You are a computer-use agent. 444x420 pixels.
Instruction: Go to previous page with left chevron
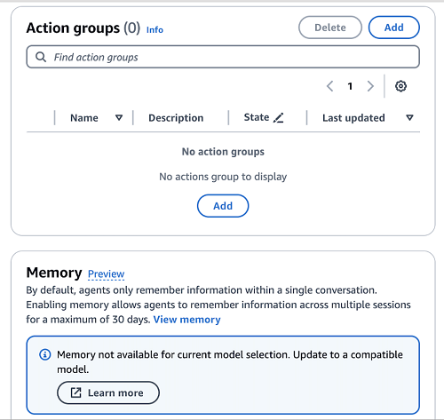point(330,86)
